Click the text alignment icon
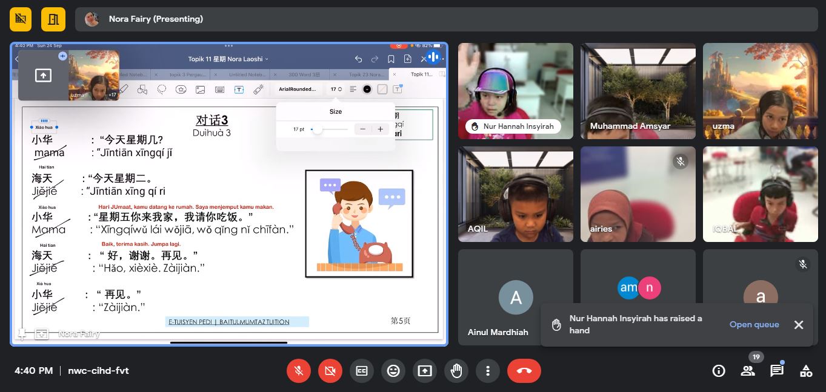This screenshot has height=392, width=826. [x=353, y=89]
